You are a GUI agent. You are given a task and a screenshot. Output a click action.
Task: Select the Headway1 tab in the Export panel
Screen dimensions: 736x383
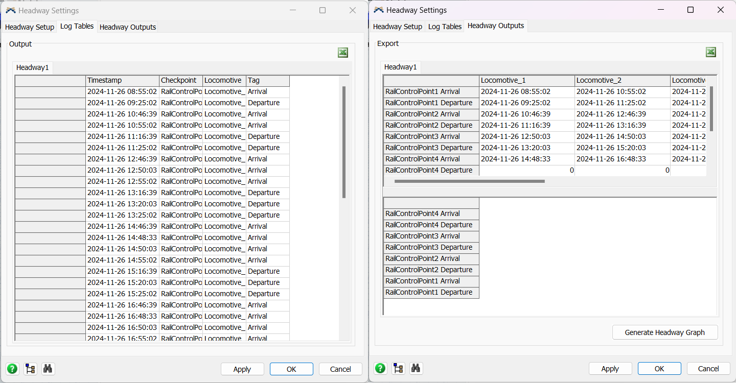point(400,67)
